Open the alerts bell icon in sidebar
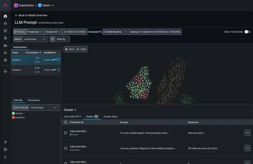The image size is (253, 164). tap(5, 38)
